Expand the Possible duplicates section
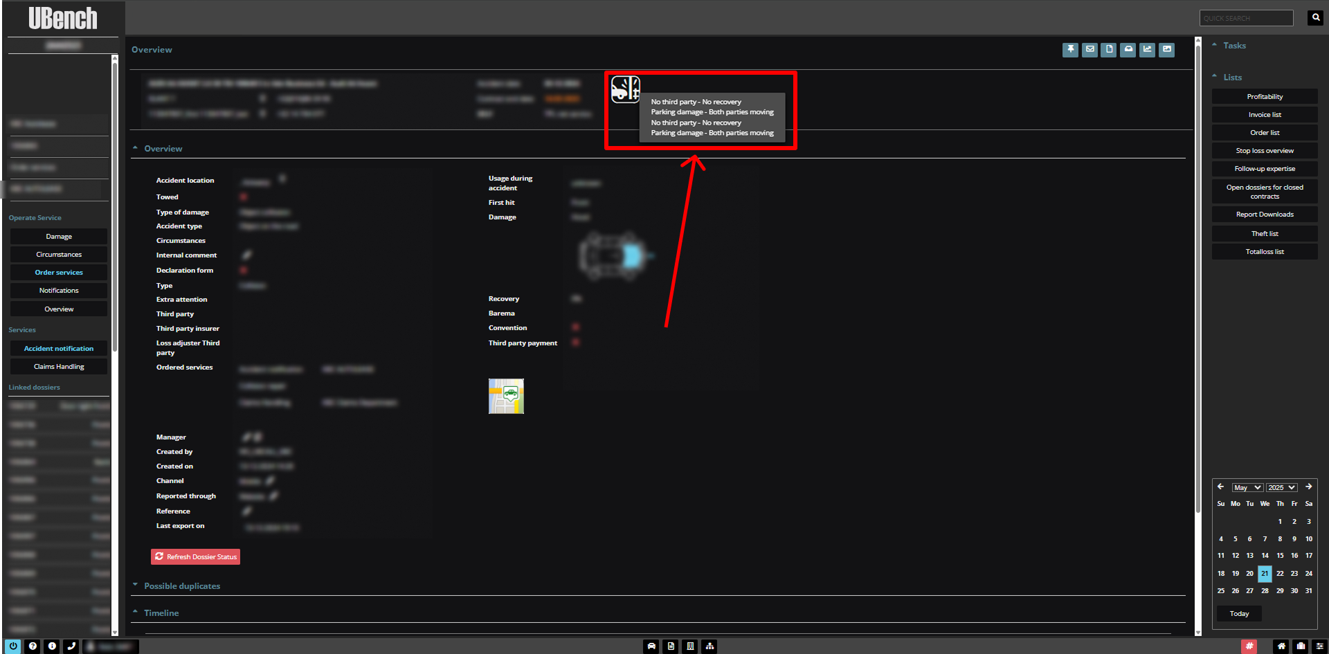This screenshot has height=654, width=1329. click(x=182, y=585)
